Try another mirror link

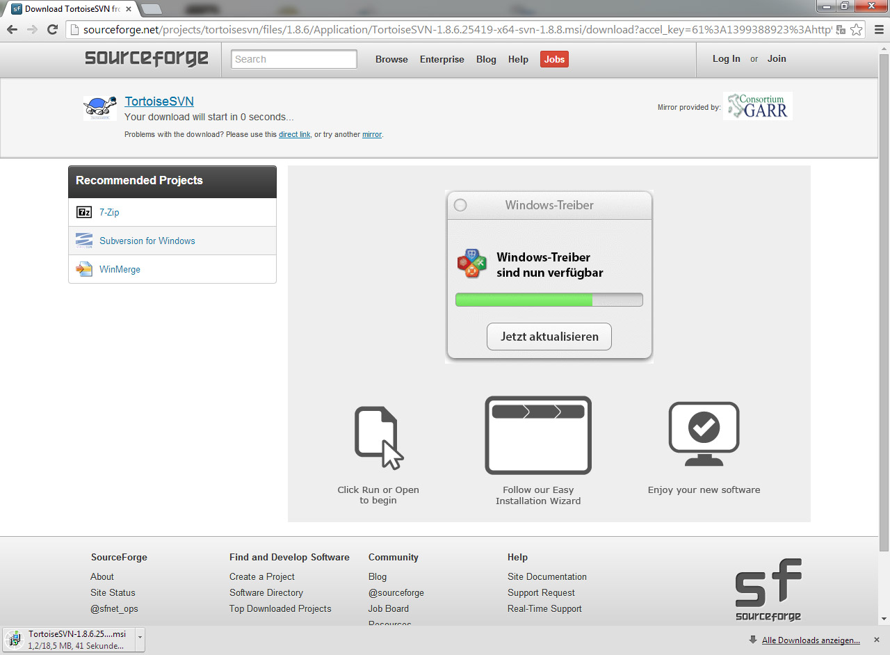point(372,134)
